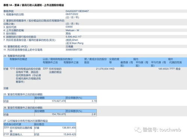Viewport: 187px width, 138px height.
Task: Select label '4. 上市法團的名稱'
Action: click(x=13, y=30)
